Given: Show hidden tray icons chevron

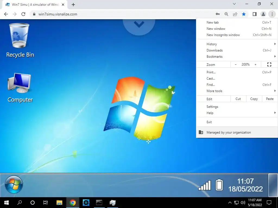Looking at the screenshot, I should tap(230, 203).
